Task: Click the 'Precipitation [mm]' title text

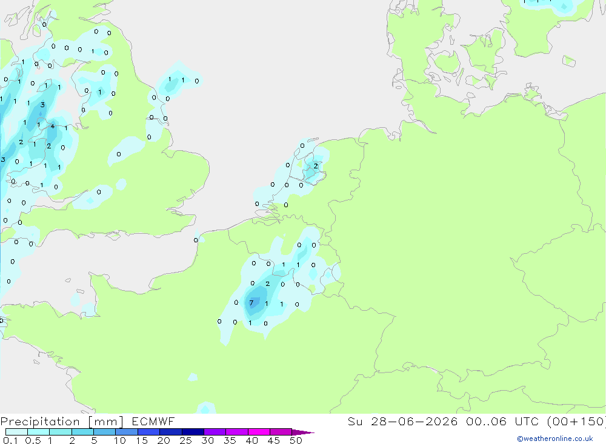Action: (x=62, y=422)
